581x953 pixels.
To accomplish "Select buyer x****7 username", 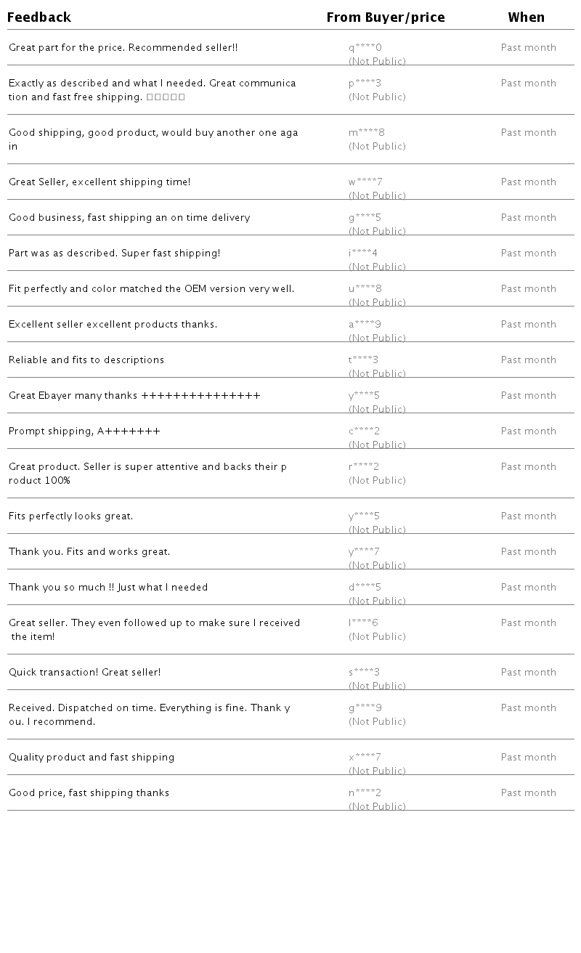I will pyautogui.click(x=365, y=758).
